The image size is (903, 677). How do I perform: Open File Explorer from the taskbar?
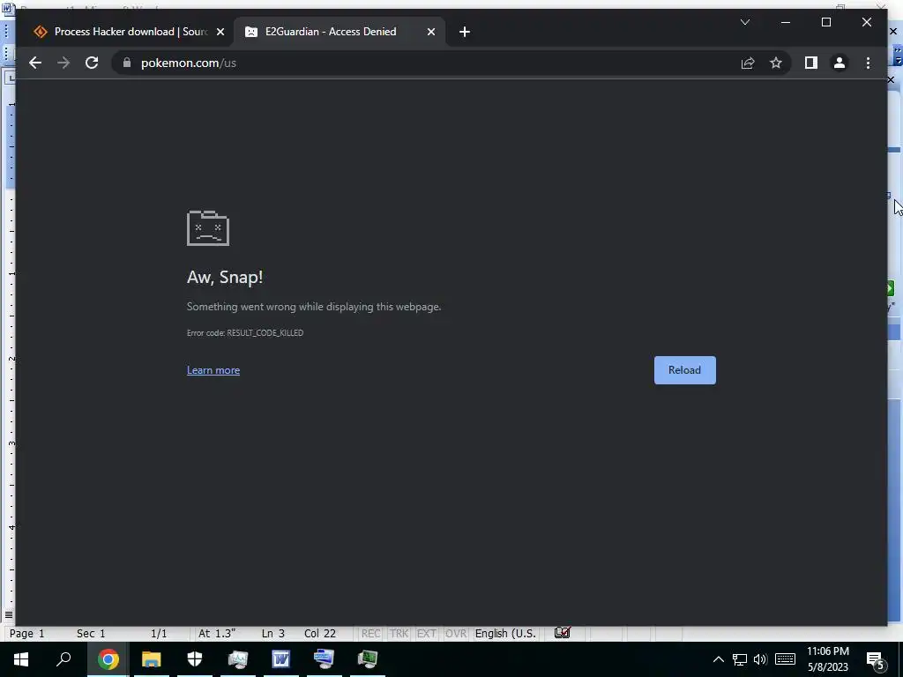[151, 659]
